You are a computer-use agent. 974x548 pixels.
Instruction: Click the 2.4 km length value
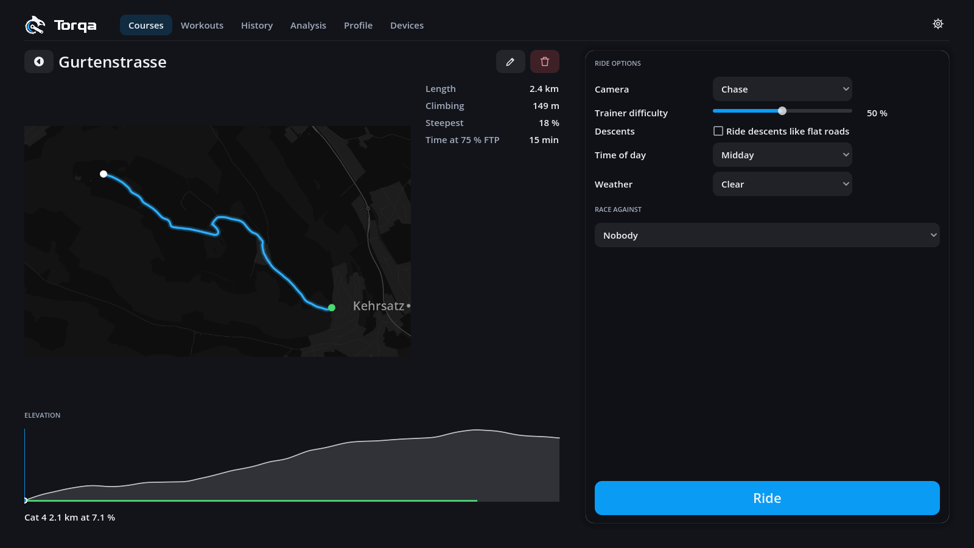544,89
